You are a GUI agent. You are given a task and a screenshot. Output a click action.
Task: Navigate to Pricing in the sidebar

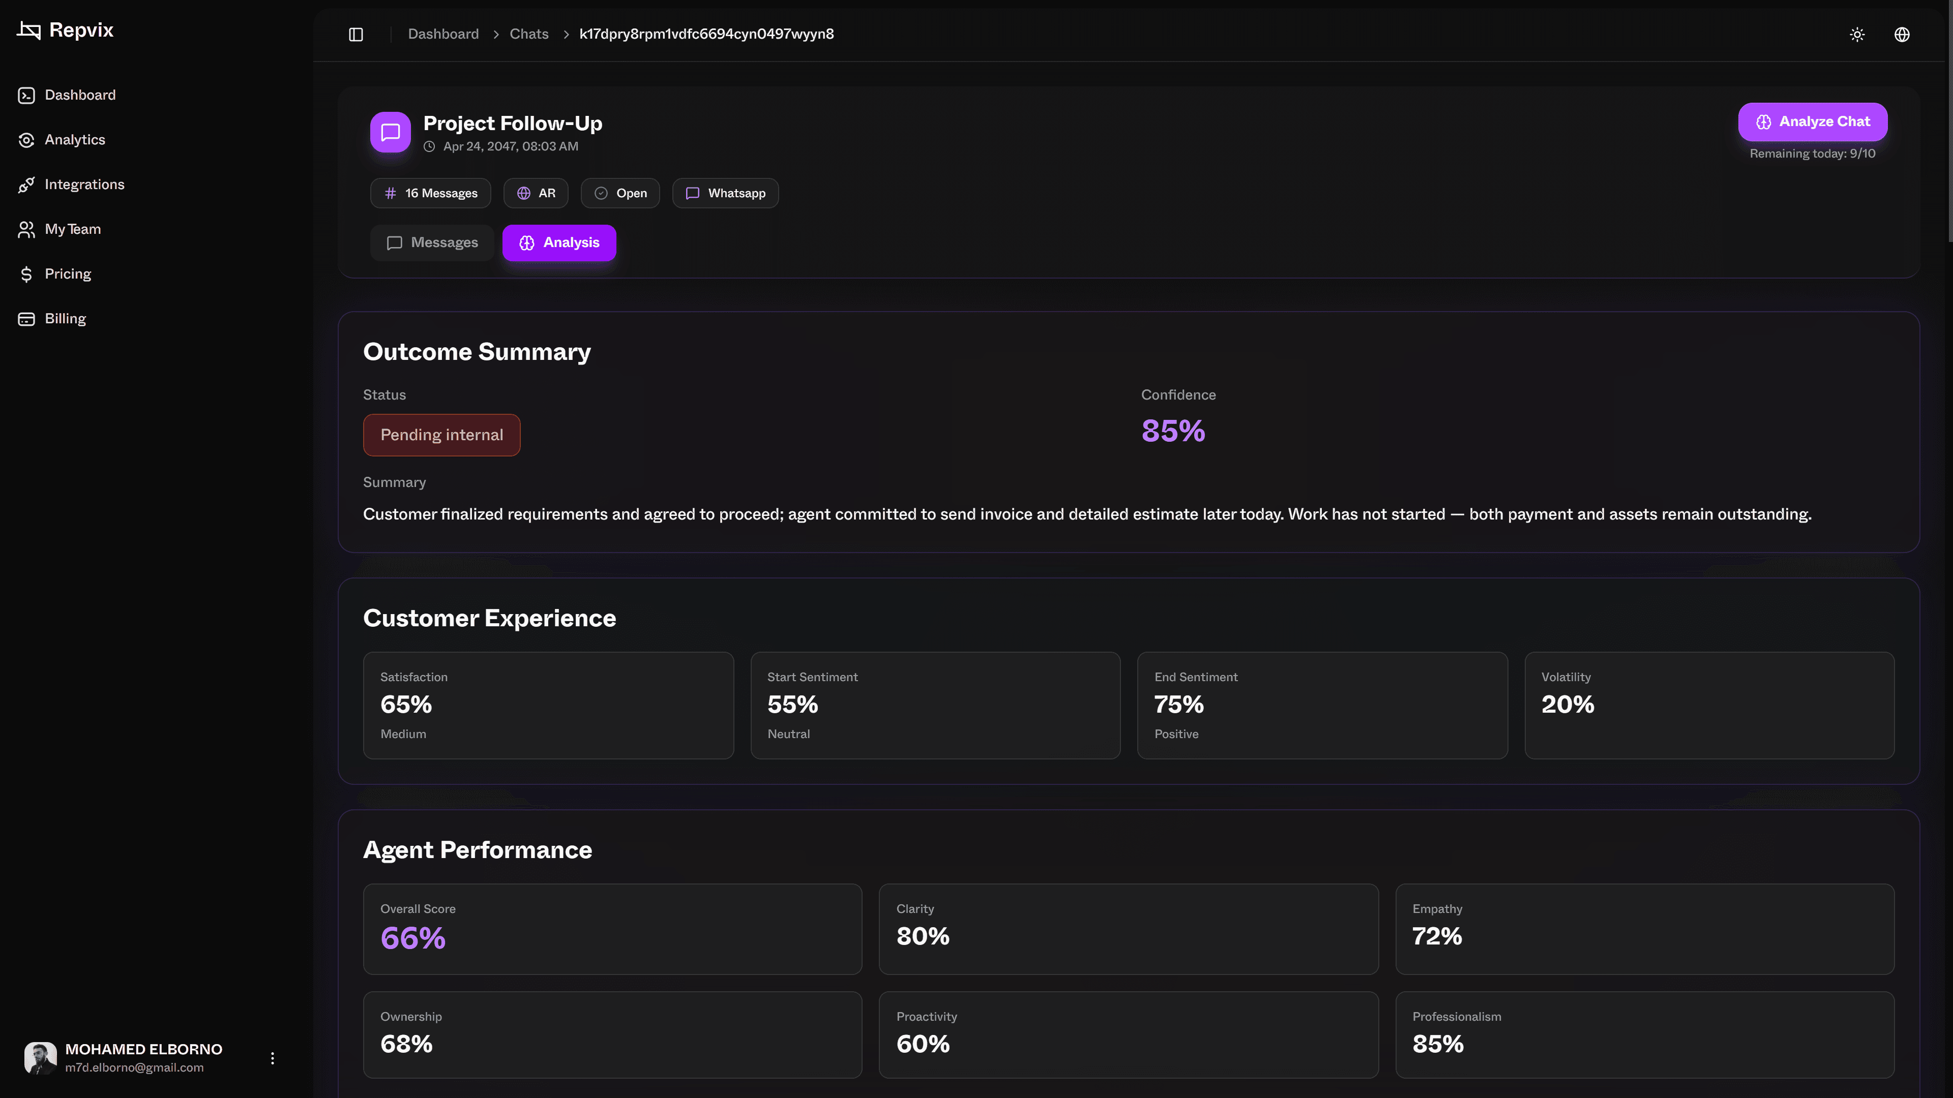pos(68,273)
